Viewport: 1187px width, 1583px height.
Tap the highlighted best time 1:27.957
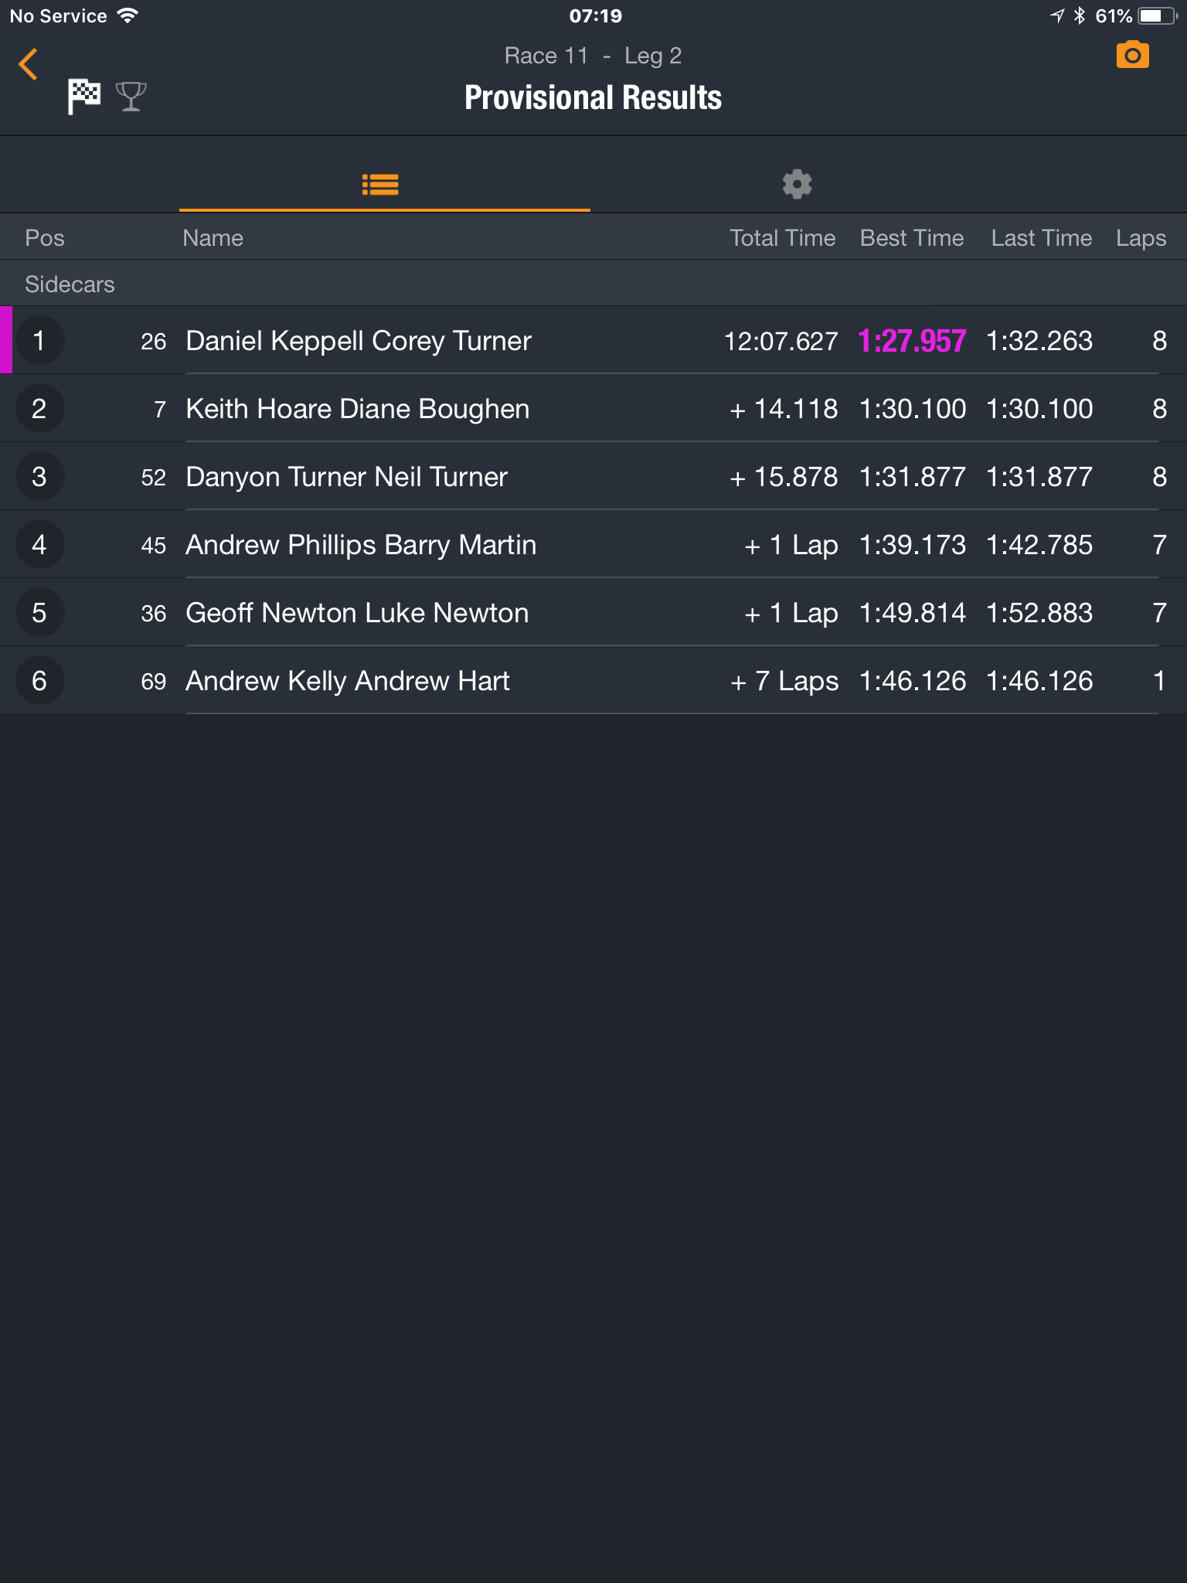click(912, 341)
